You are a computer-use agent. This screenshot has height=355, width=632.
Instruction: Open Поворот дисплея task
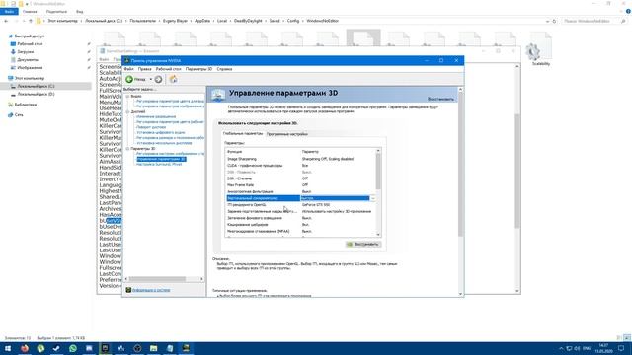point(151,127)
